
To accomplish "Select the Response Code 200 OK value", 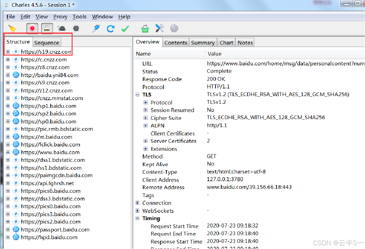I will click(x=216, y=79).
